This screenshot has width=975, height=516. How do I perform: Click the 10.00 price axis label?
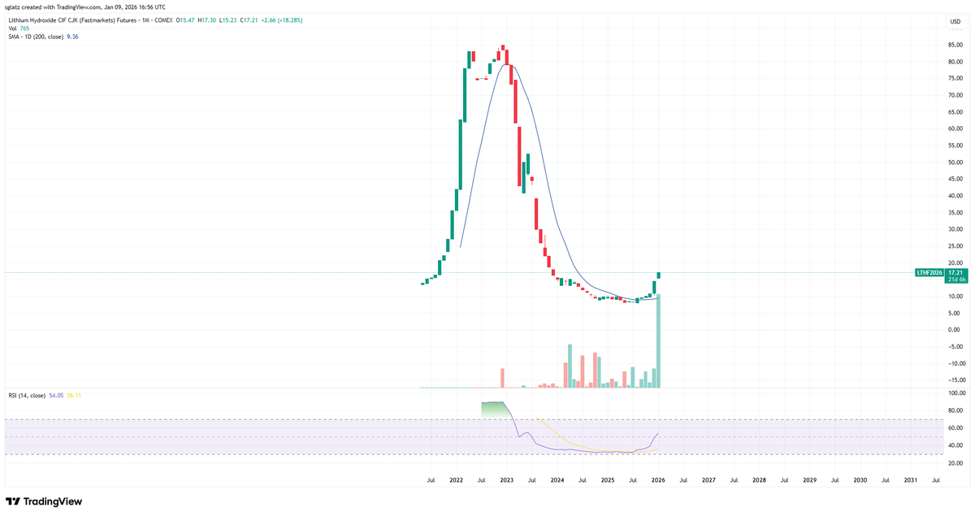point(955,296)
